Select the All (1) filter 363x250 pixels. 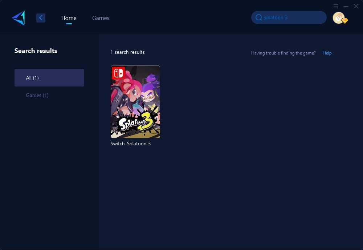(49, 78)
